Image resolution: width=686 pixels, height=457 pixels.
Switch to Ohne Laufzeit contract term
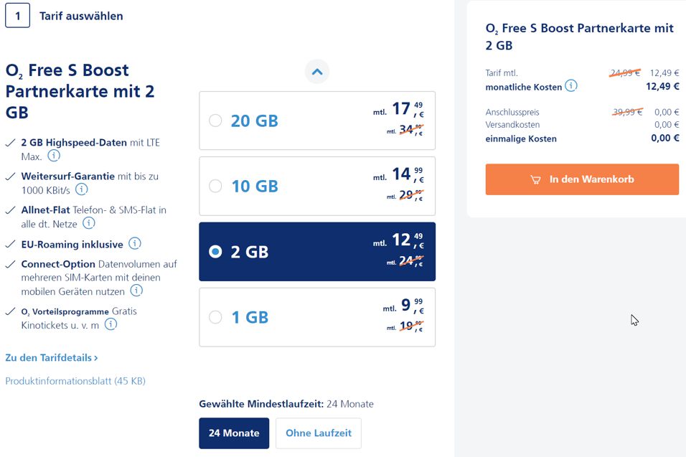[319, 433]
